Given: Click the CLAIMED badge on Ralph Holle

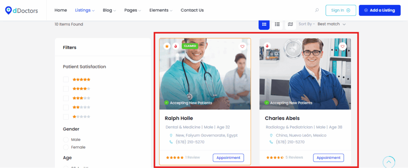Looking at the screenshot, I should tap(190, 46).
